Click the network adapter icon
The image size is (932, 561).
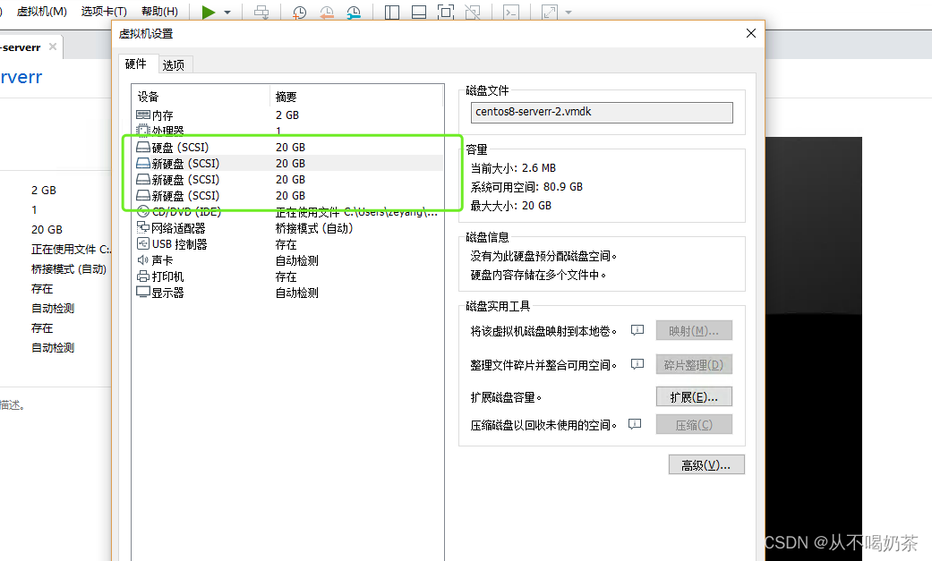tap(143, 227)
